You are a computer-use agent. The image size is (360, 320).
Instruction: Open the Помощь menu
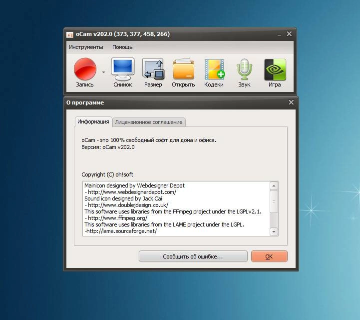[x=122, y=47]
